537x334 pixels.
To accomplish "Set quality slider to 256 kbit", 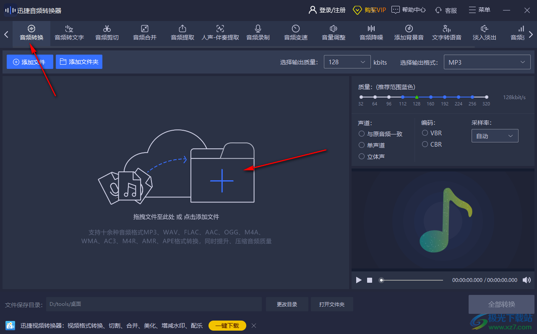I will click(472, 97).
